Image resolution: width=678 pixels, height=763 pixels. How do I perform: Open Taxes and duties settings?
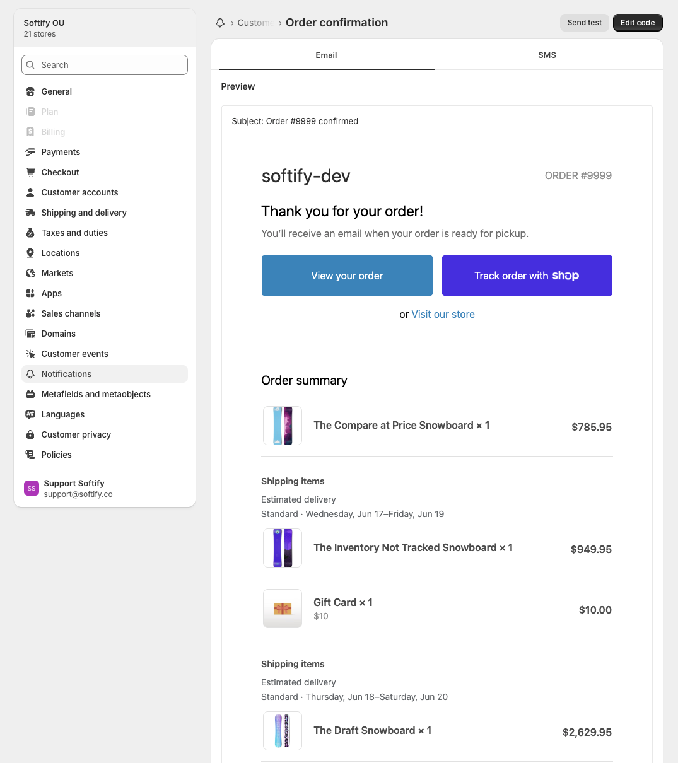pyautogui.click(x=105, y=233)
